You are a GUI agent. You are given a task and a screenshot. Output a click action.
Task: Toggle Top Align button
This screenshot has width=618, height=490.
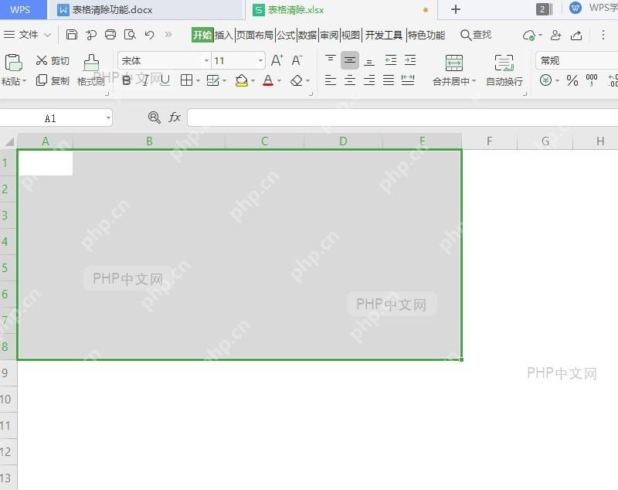point(331,60)
